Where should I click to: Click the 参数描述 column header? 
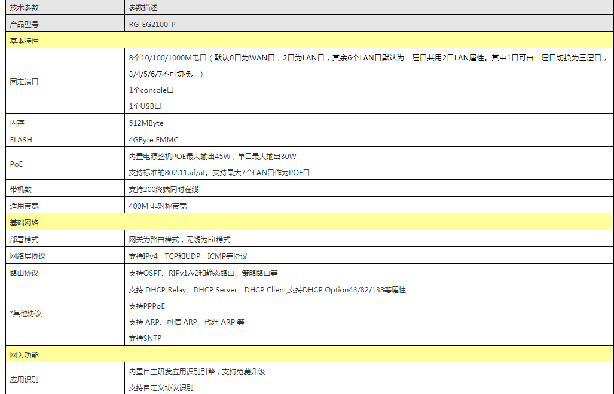point(143,8)
